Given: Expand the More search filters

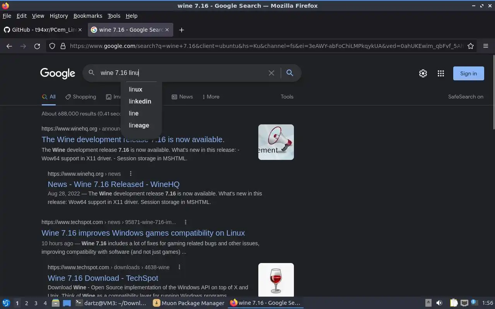Looking at the screenshot, I should pos(211,97).
